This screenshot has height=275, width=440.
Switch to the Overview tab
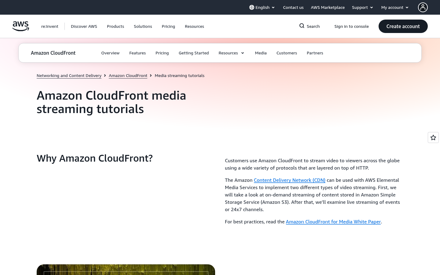coord(110,53)
